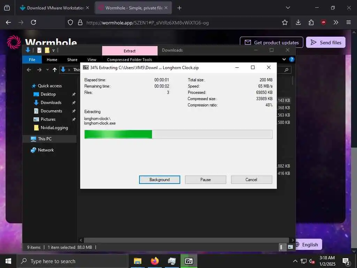The image size is (357, 268).
Task: Go up one folder level in Explorer
Action: coord(55,70)
